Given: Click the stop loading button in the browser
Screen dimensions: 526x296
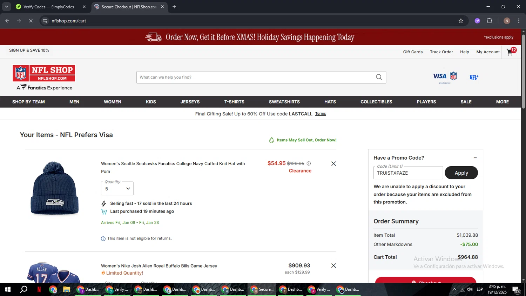Looking at the screenshot, I should [x=31, y=21].
